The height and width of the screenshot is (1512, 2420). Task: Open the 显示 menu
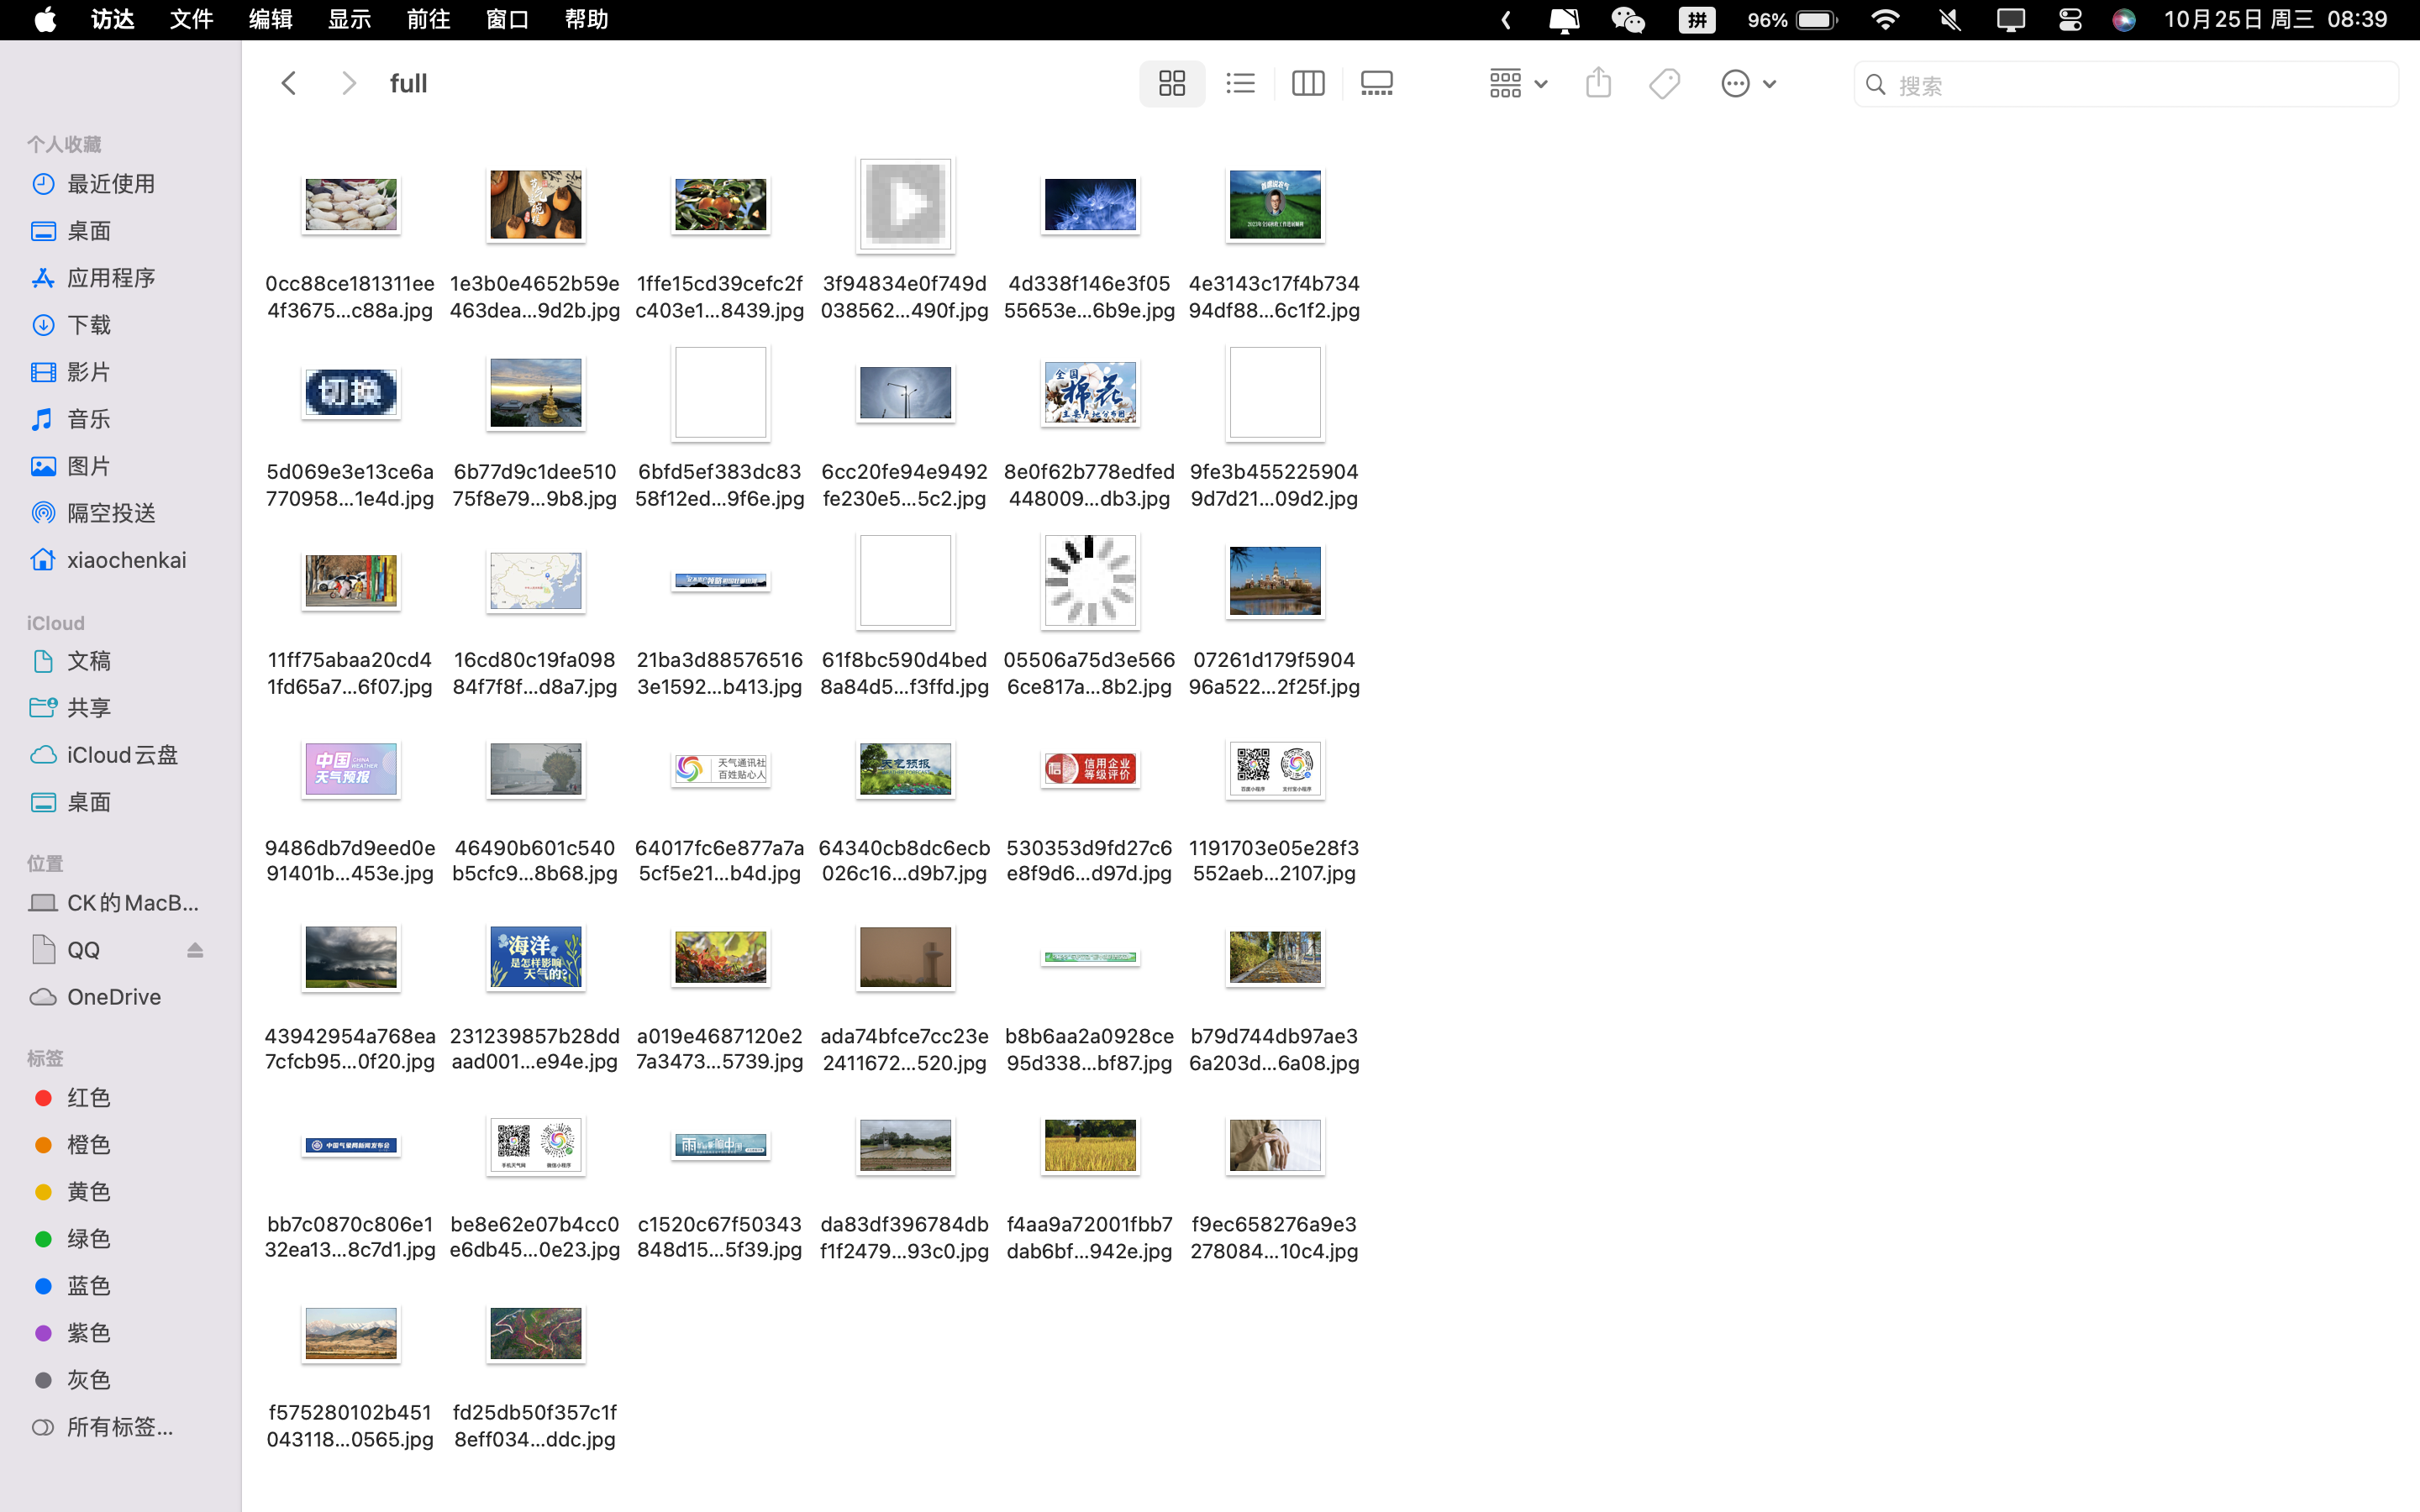[349, 20]
